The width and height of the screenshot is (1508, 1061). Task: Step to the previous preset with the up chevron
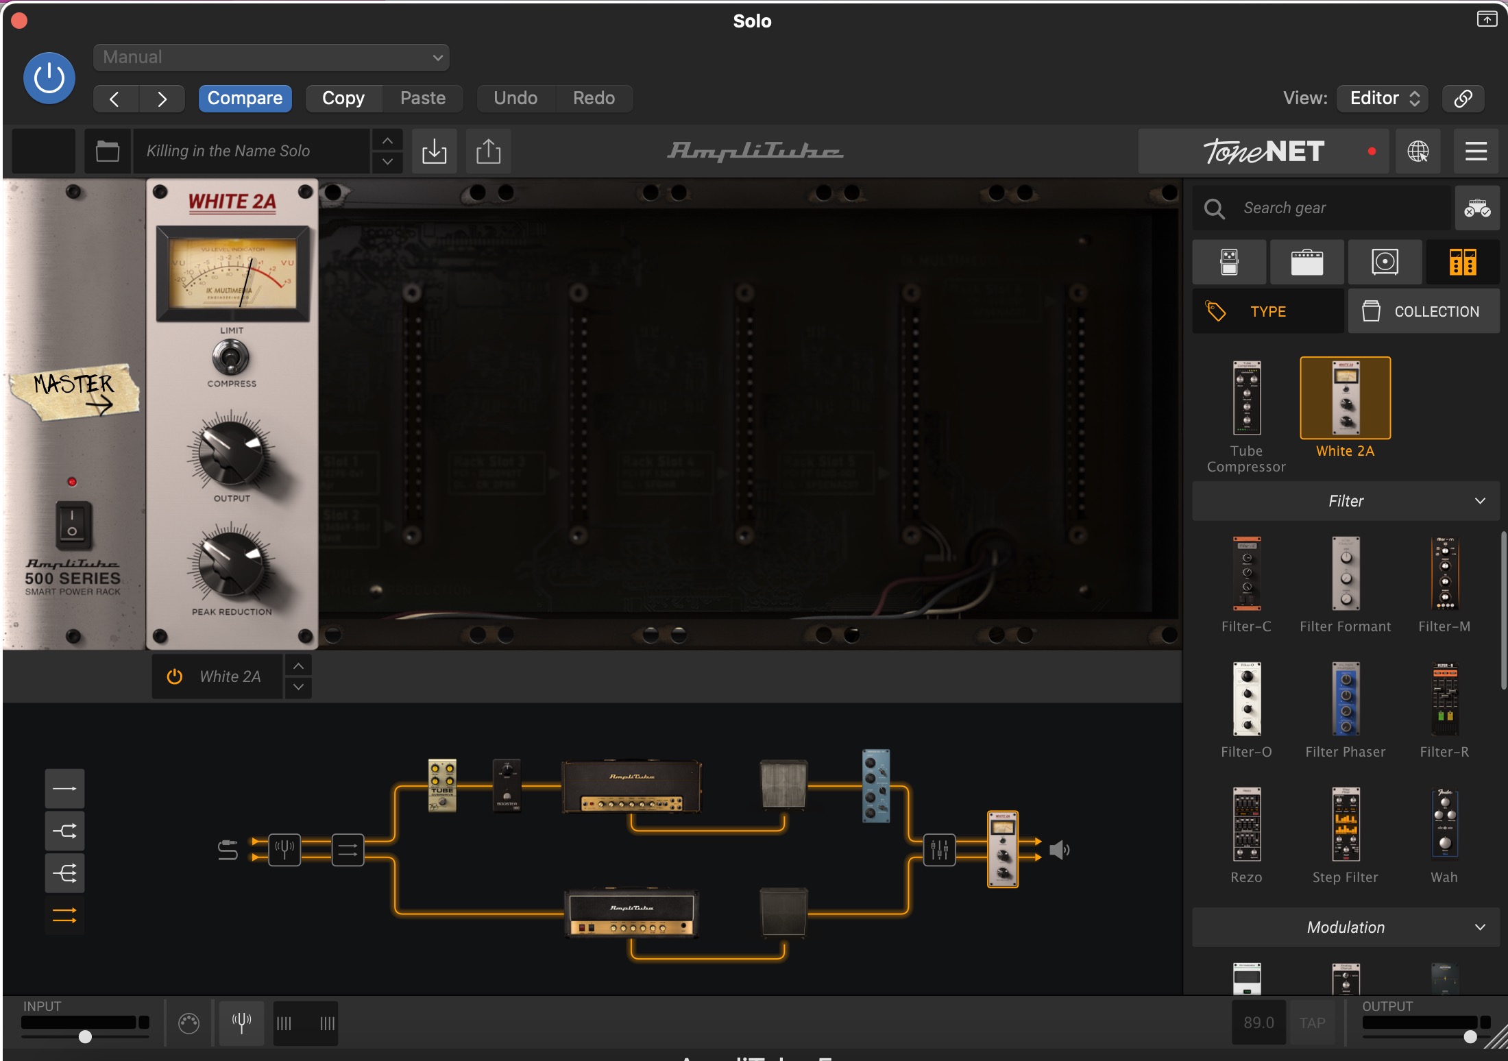pos(387,141)
